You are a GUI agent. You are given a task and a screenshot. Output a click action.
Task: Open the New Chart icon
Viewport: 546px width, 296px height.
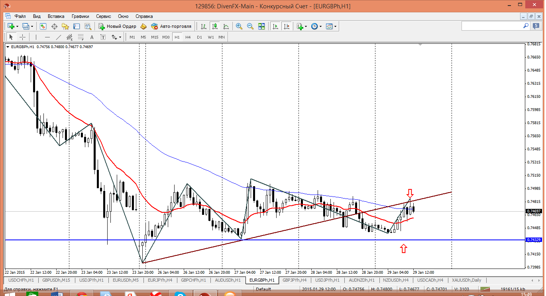[x=10, y=26]
